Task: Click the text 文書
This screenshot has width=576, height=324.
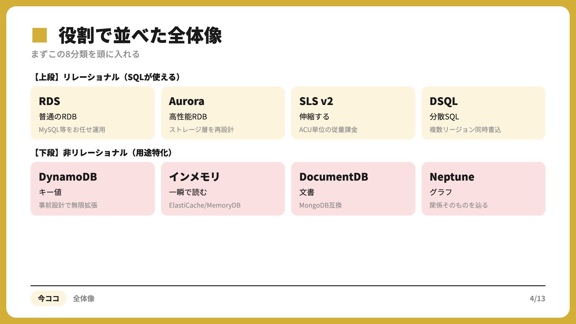Action: (x=307, y=192)
